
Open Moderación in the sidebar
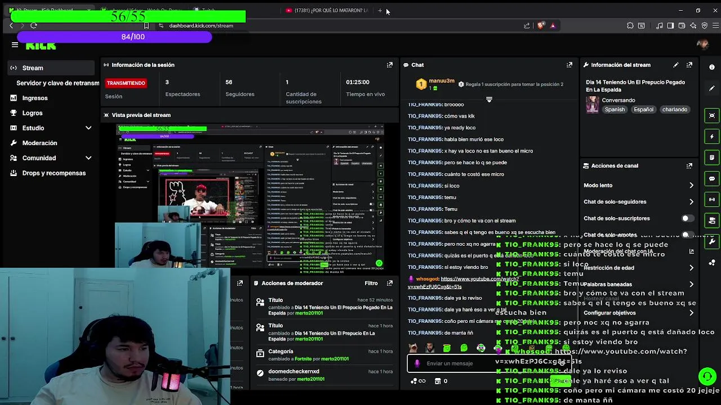(39, 143)
